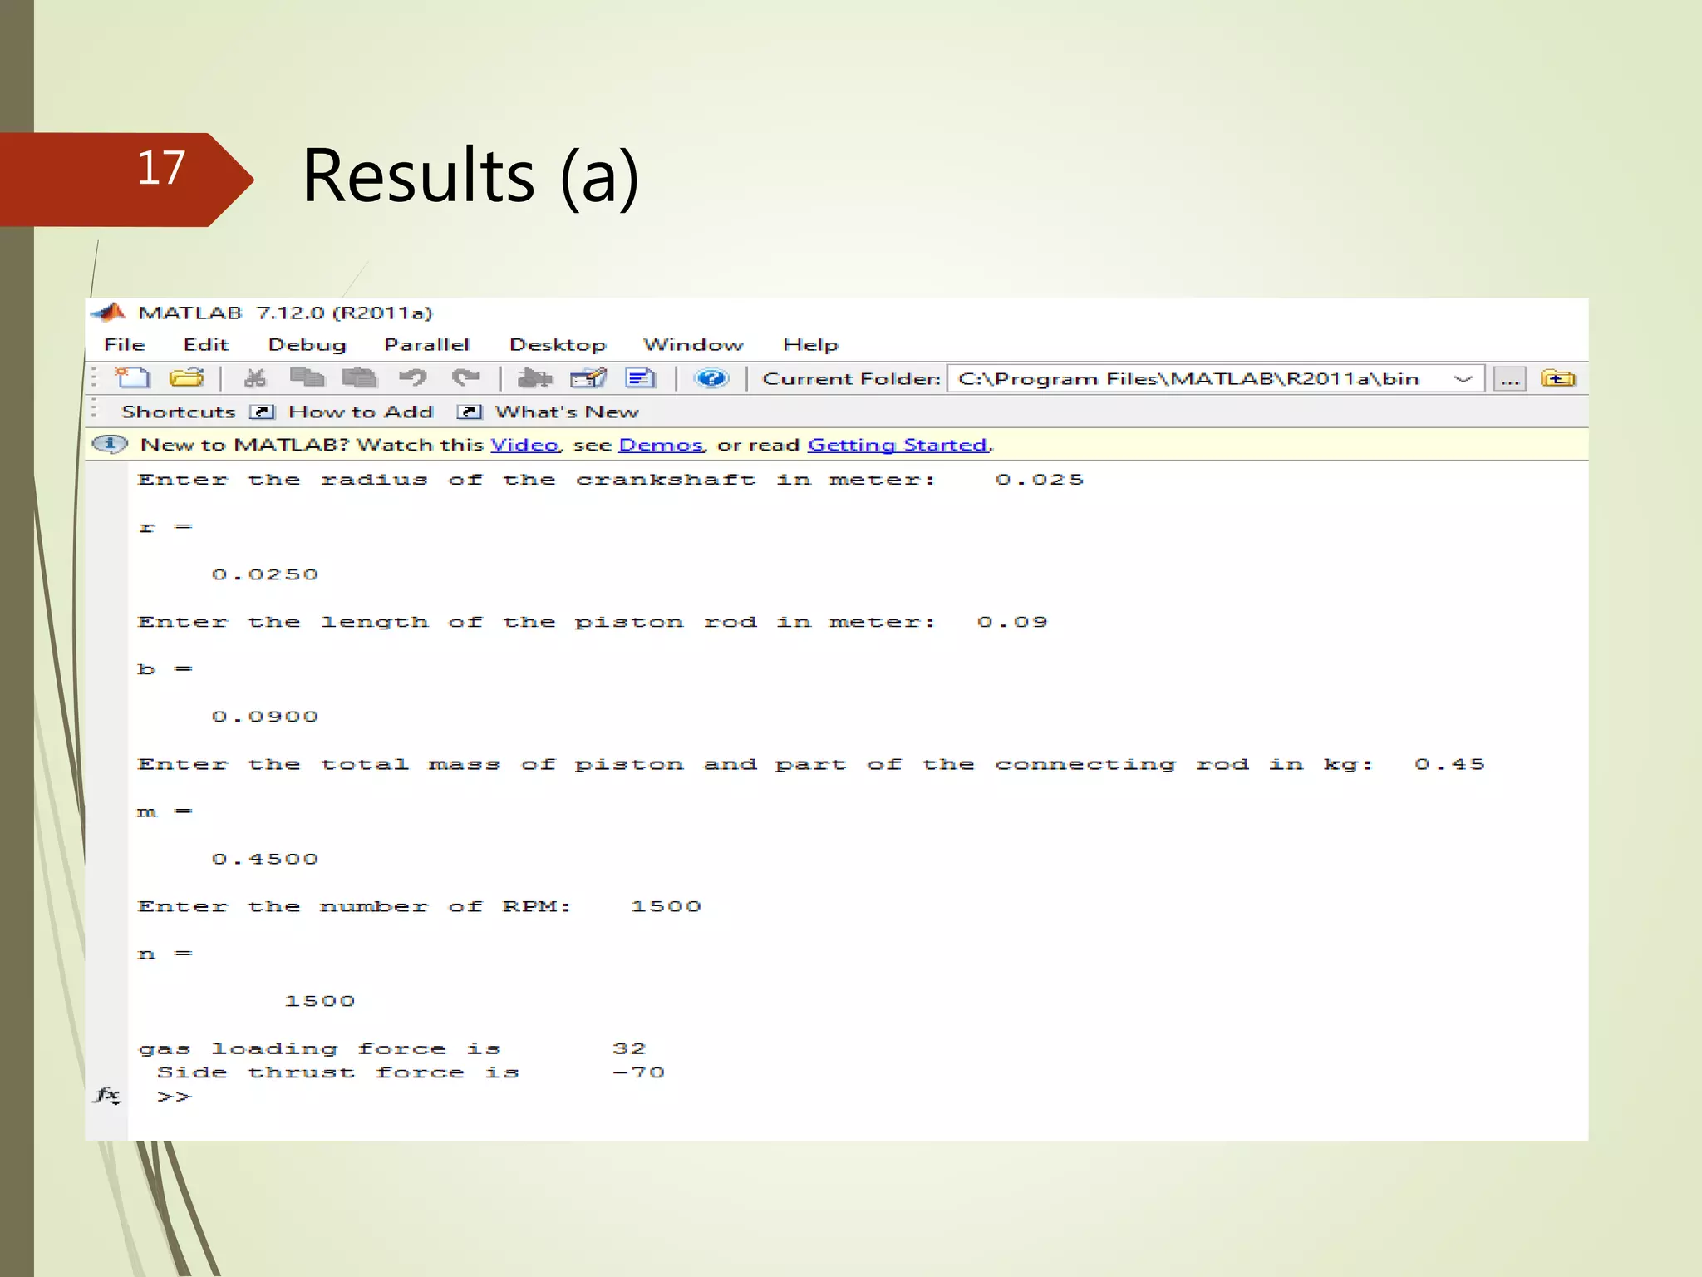Open the Desktop menu

558,344
